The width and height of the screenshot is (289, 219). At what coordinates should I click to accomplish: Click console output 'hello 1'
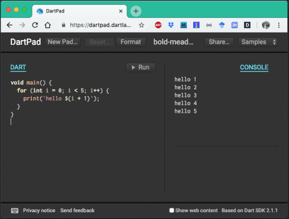pyautogui.click(x=185, y=79)
